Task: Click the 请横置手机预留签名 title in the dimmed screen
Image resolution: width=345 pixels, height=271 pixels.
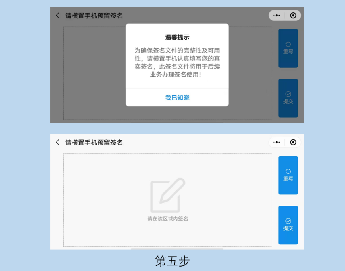Action: (x=94, y=16)
